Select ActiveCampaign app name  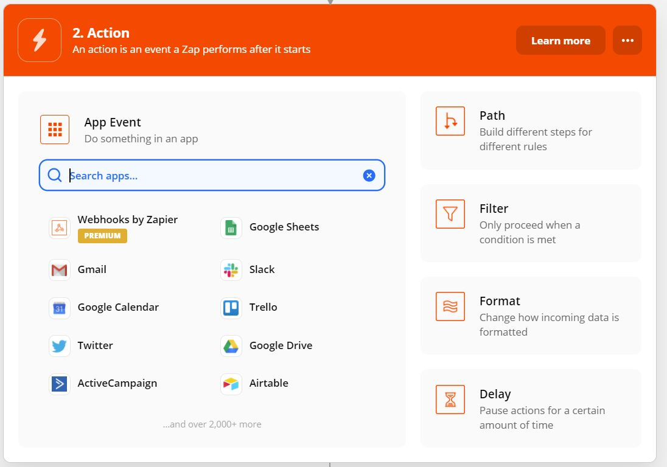(117, 383)
